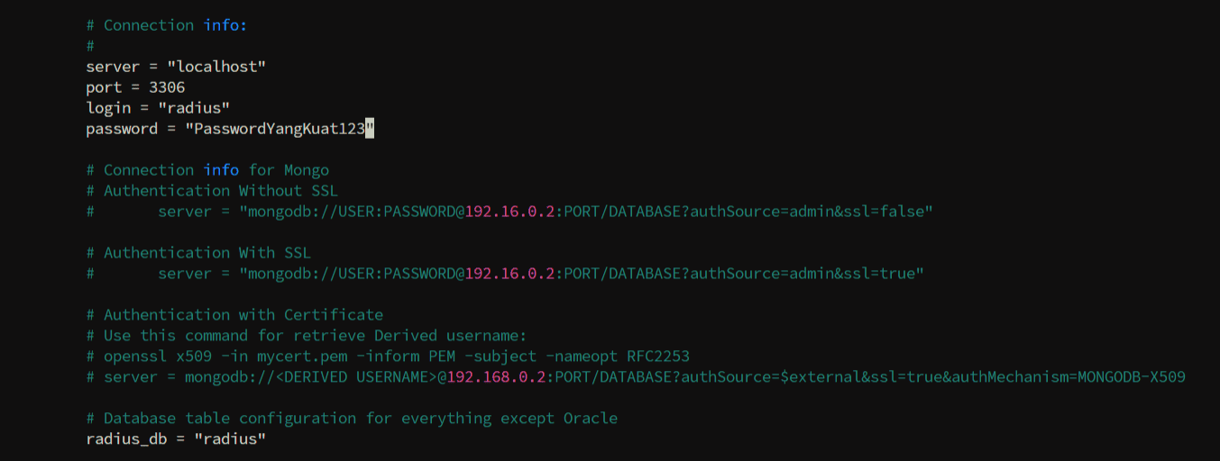Click IP 192.16.0.2 in the ssl=false line
1220x461 pixels.
[509, 212]
